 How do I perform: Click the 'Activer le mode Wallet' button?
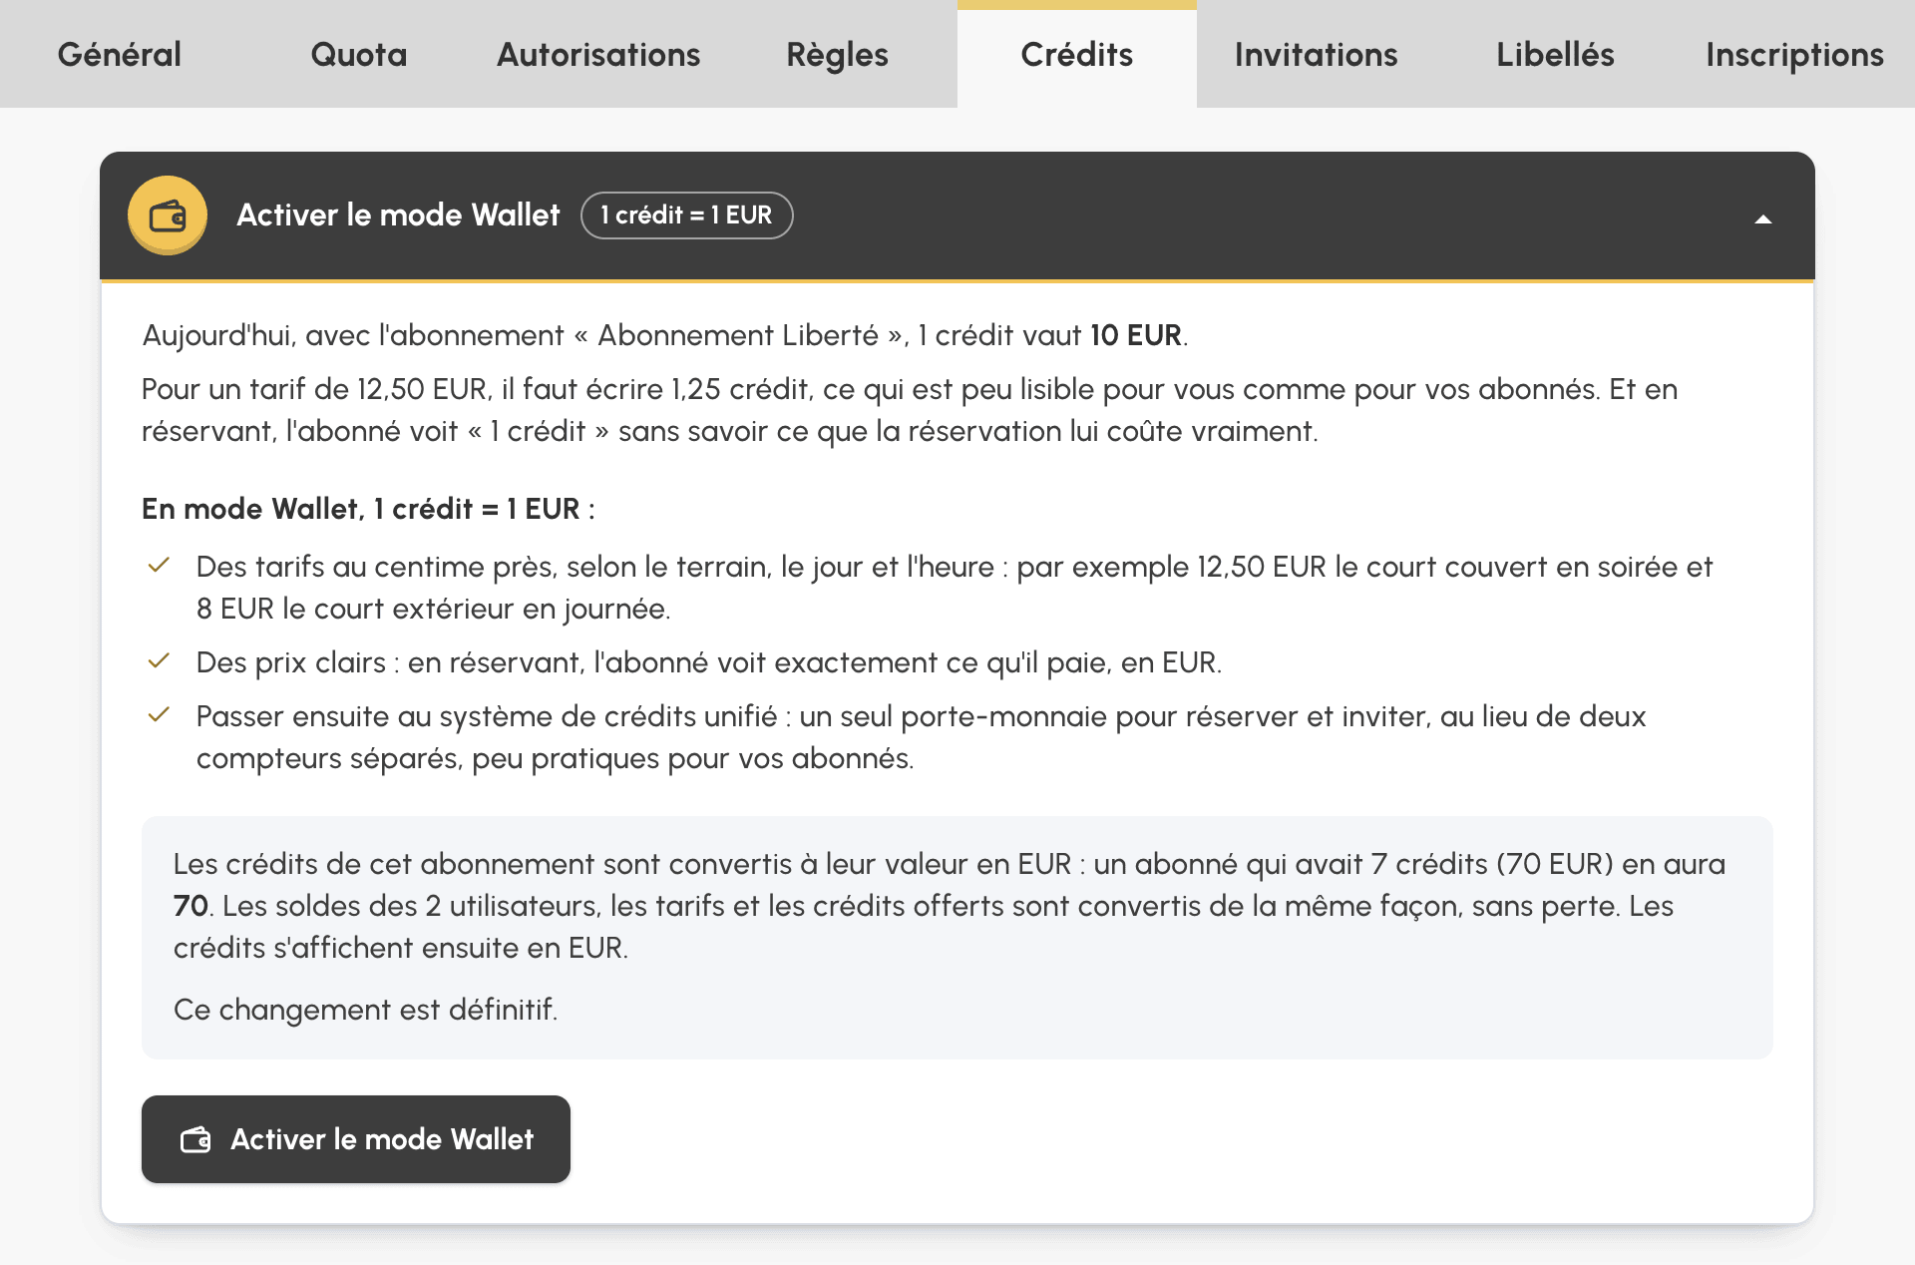356,1139
